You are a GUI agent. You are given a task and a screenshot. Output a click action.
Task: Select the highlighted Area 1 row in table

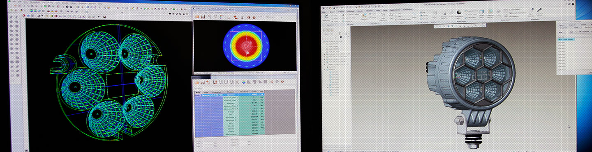(229, 94)
